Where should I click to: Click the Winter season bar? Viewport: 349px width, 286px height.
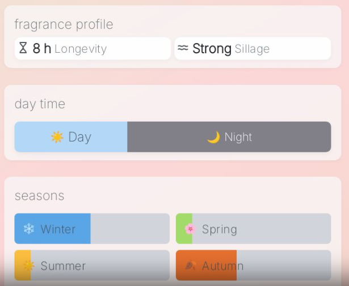pos(92,229)
